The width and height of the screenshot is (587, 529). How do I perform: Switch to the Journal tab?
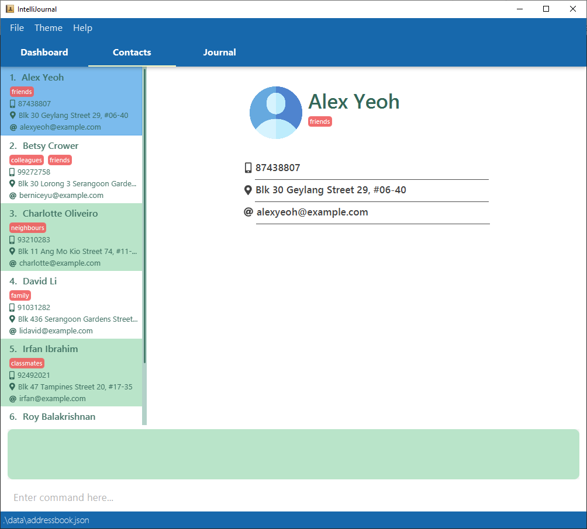pyautogui.click(x=219, y=53)
